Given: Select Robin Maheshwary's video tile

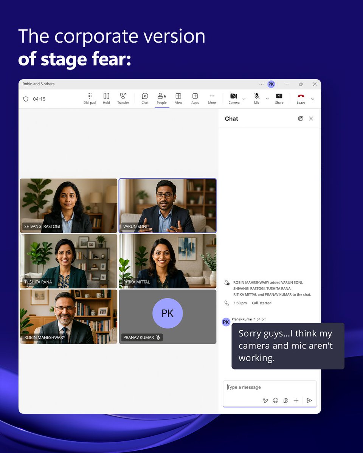Looking at the screenshot, I should point(68,317).
